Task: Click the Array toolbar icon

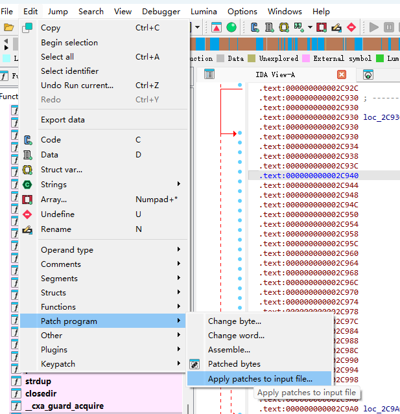Action: [x=322, y=27]
